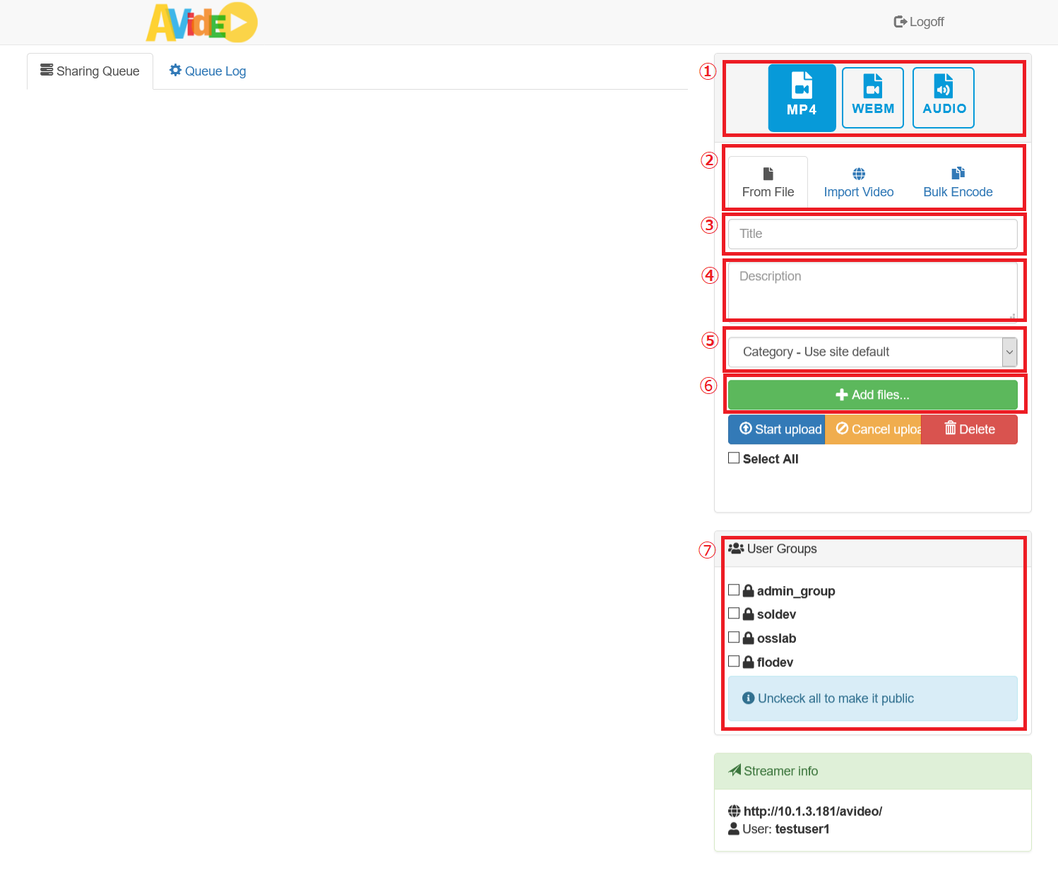
Task: Click the Streamer info heading text
Action: [781, 771]
